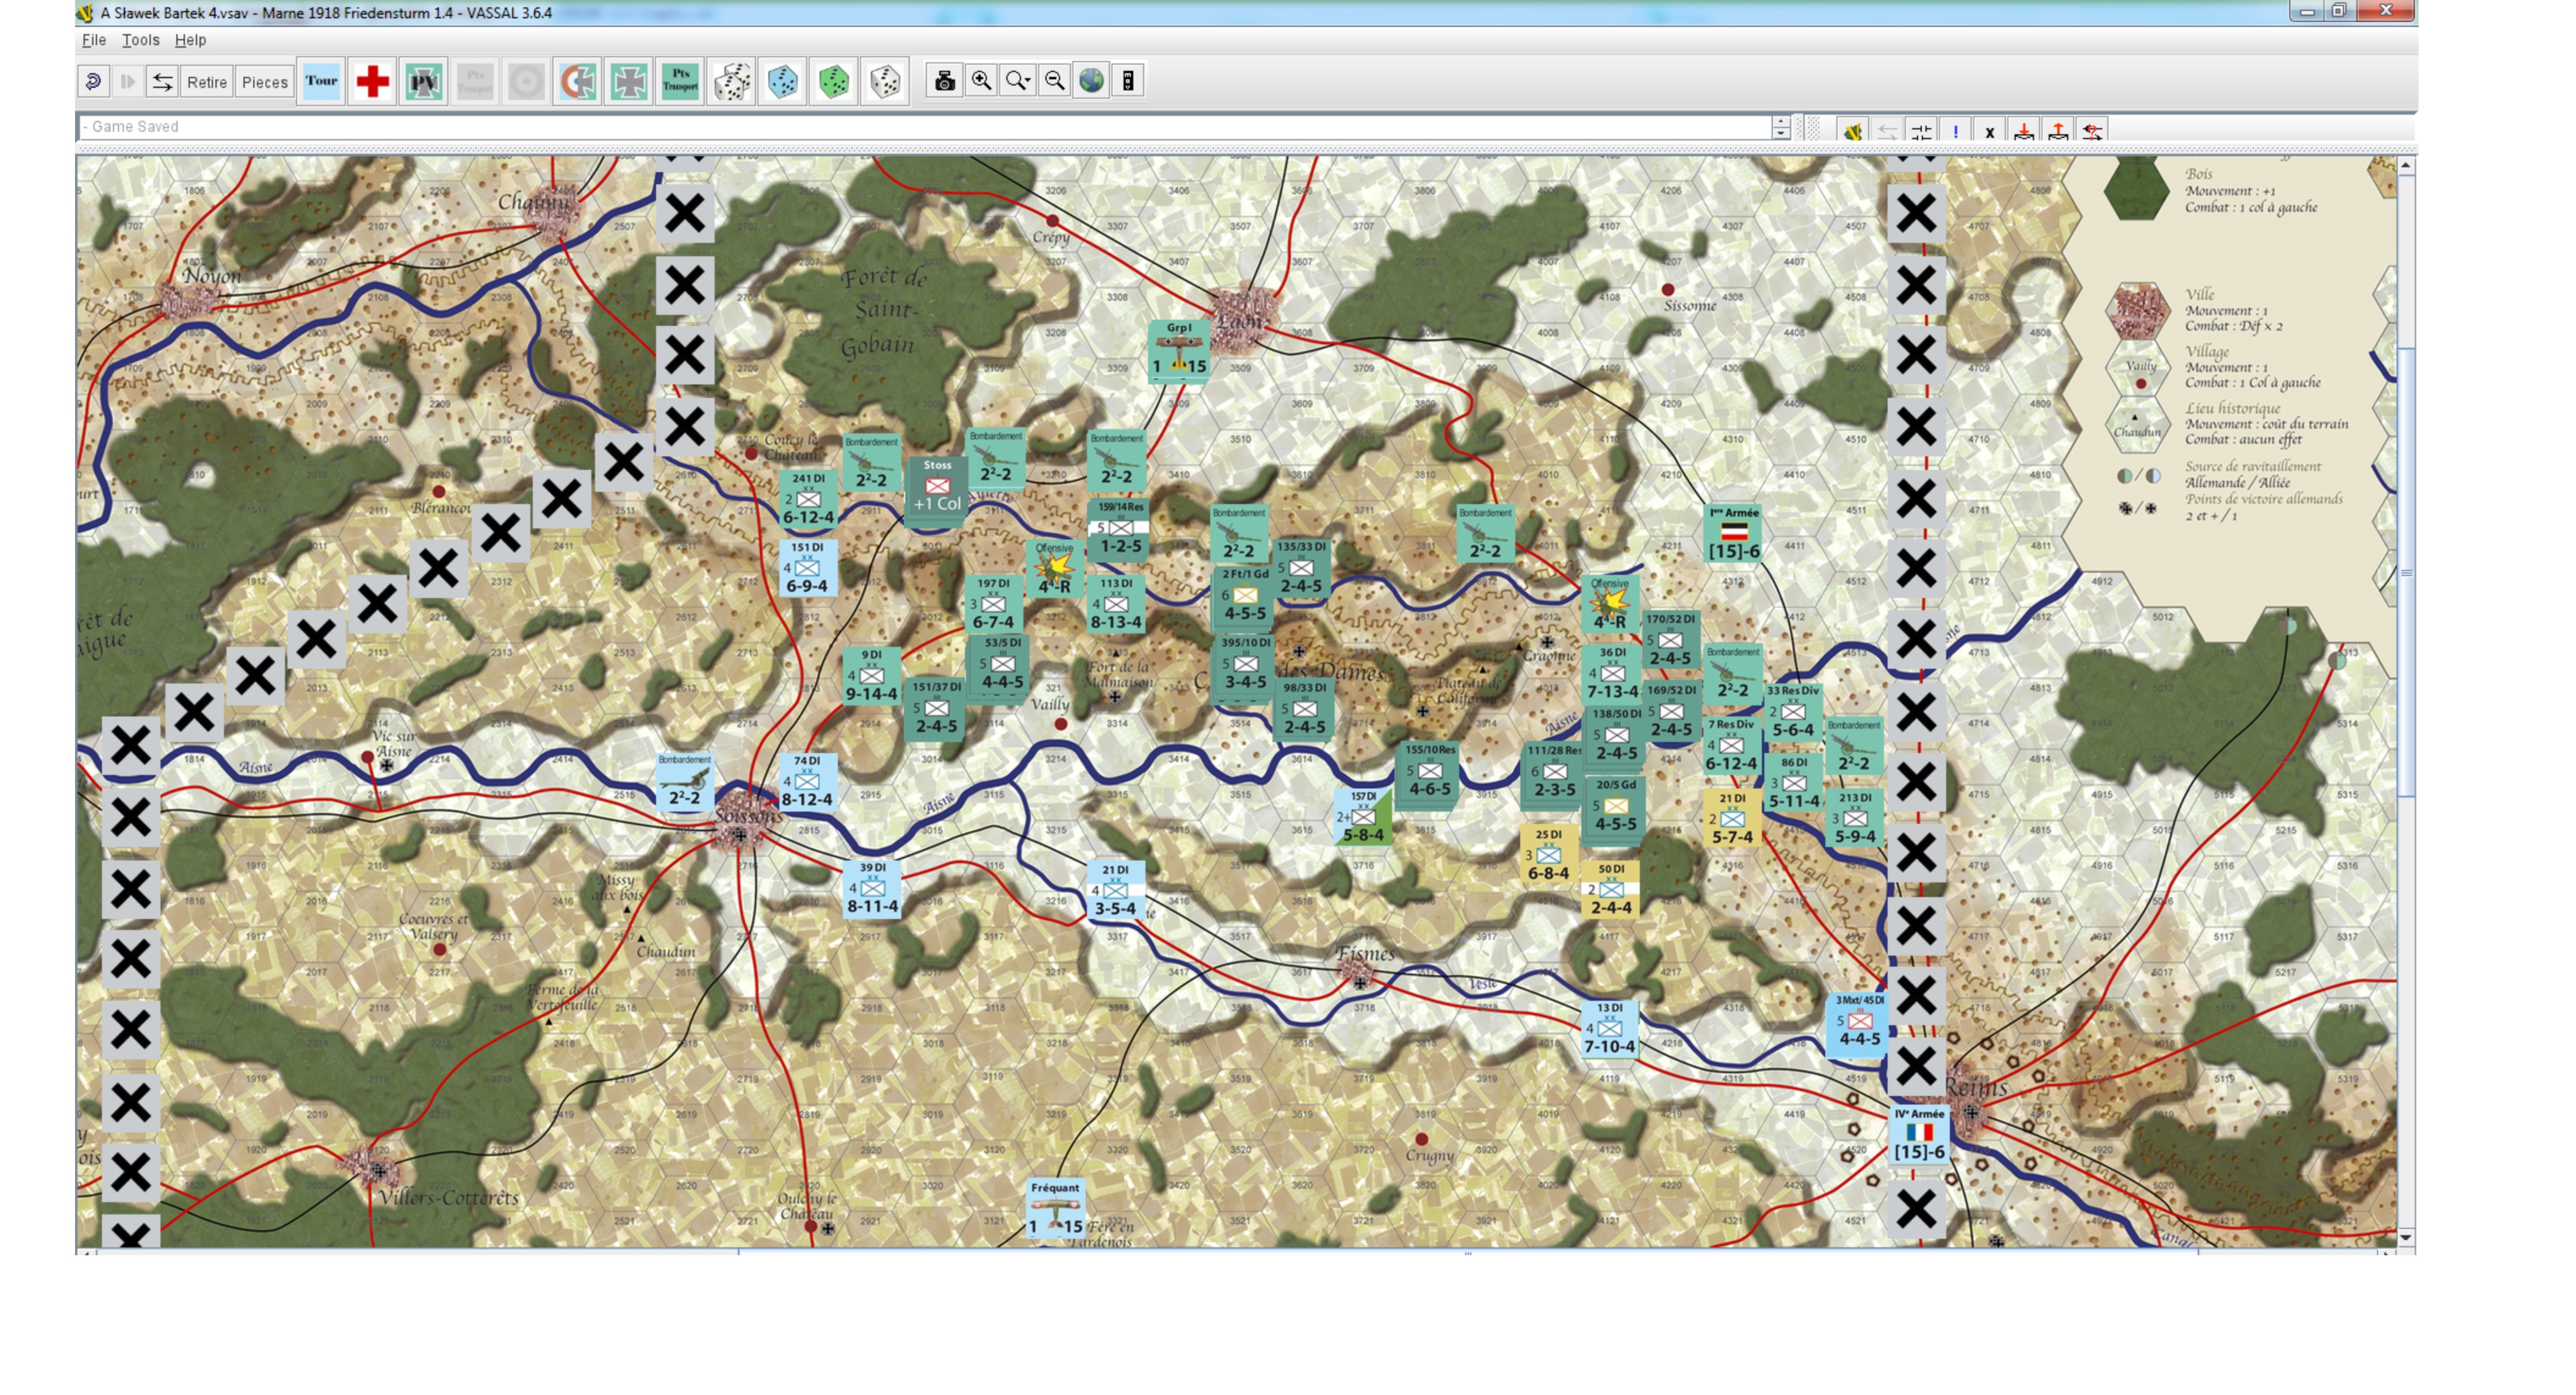The image size is (2576, 1395).
Task: Click the Pieces button
Action: coord(265,82)
